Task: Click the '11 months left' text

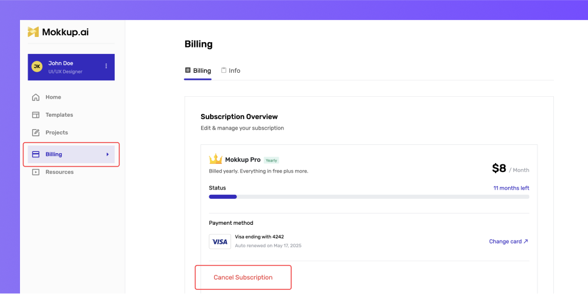Action: click(x=511, y=188)
